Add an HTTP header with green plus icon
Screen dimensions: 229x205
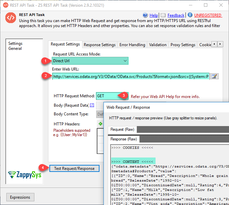coord(100,124)
